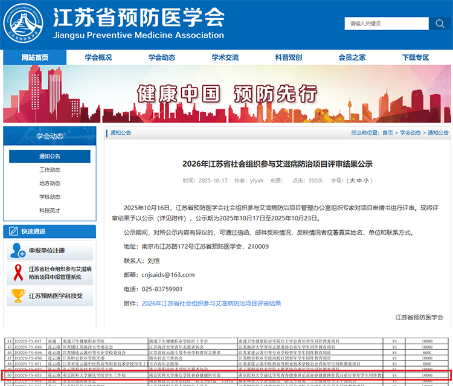
Task: Click the 健康中国 预防先行 banner image
Action: coord(226,94)
